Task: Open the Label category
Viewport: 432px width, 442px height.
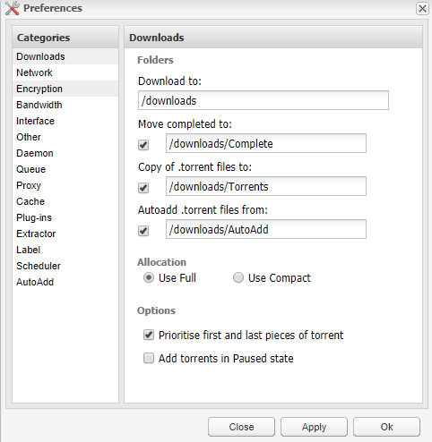Action: coord(65,250)
